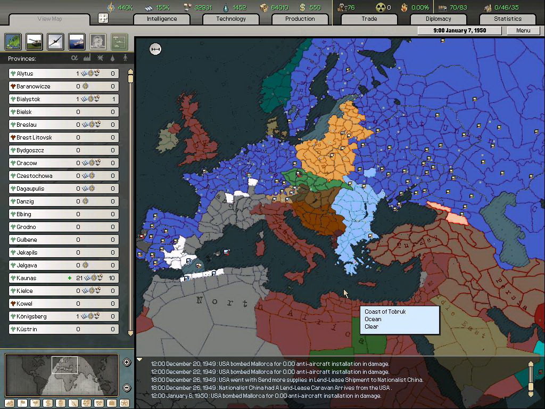Image resolution: width=545 pixels, height=409 pixels.
Task: Select the Kaunas province row
Action: tap(64, 278)
